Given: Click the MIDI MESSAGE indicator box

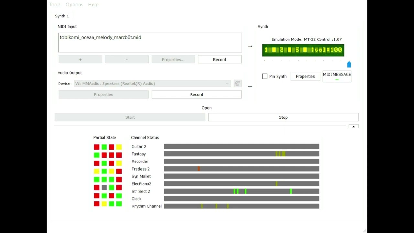Looking at the screenshot, I should [337, 76].
